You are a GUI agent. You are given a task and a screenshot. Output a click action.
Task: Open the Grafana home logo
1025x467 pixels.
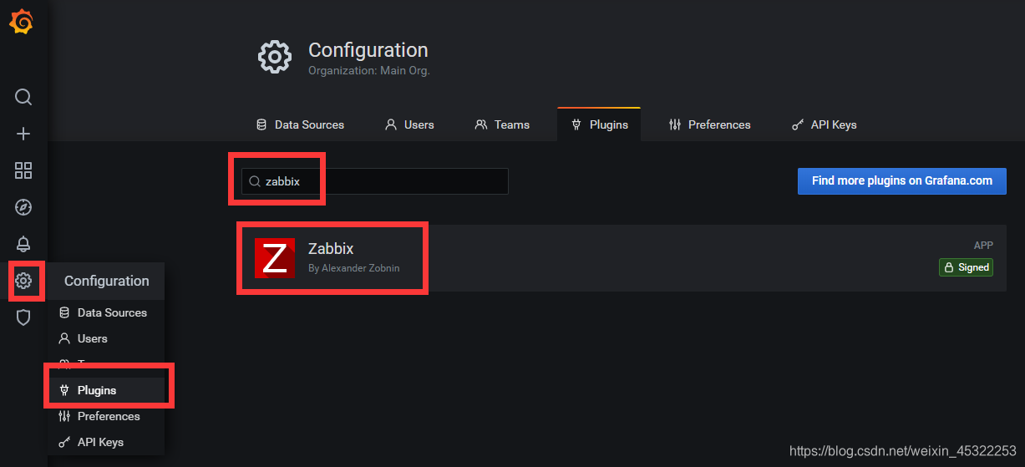(22, 23)
